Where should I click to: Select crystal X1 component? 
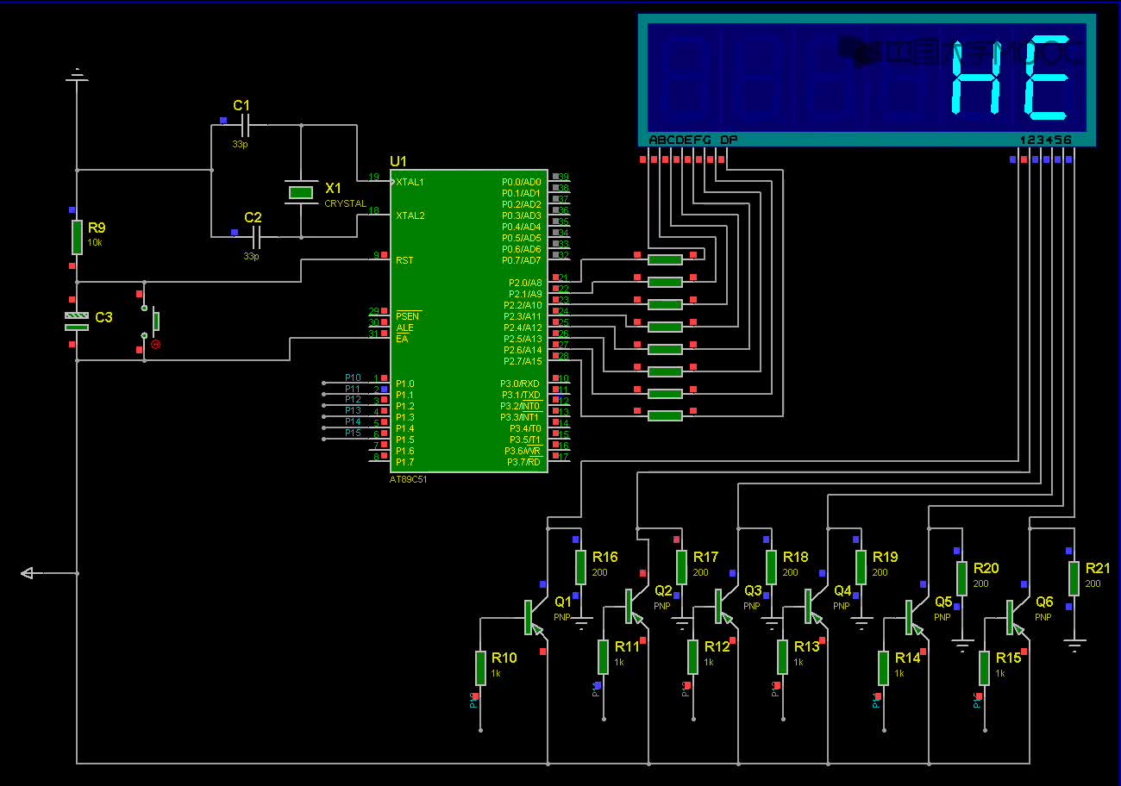tap(300, 192)
